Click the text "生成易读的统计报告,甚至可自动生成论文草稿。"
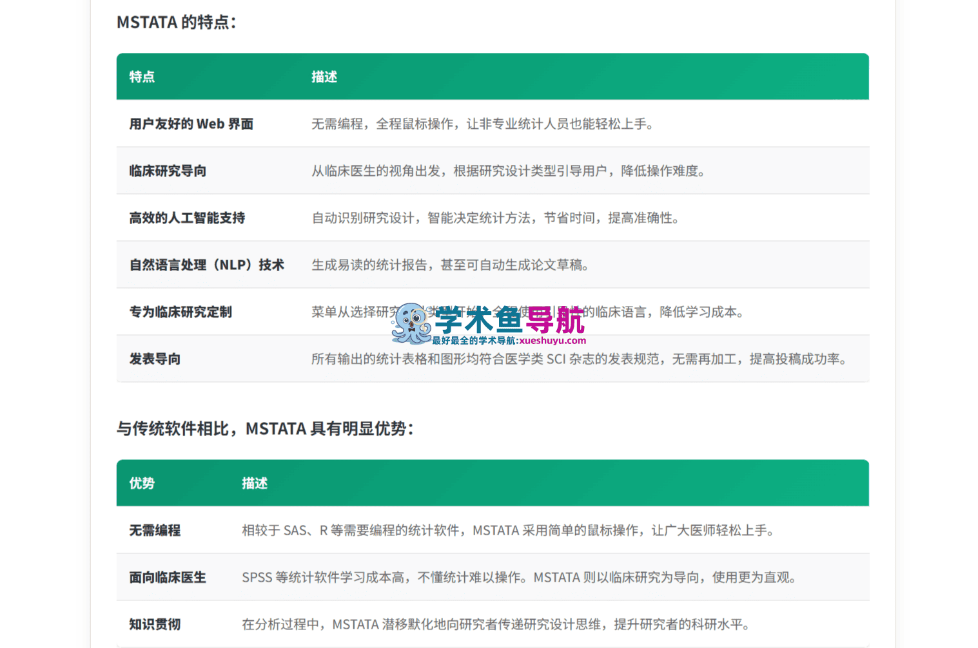This screenshot has height=648, width=978. tap(451, 265)
